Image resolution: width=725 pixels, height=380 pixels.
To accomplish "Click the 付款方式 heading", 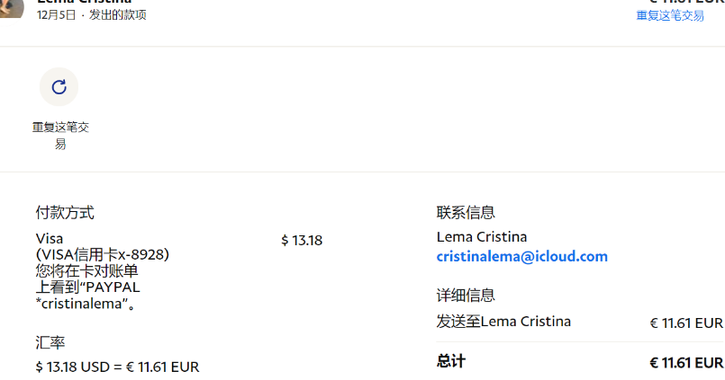I will (x=65, y=213).
